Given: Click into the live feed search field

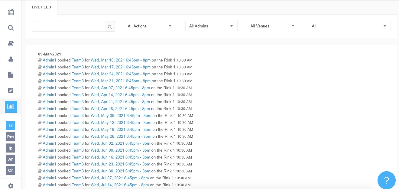Looking at the screenshot, I should click(69, 27).
